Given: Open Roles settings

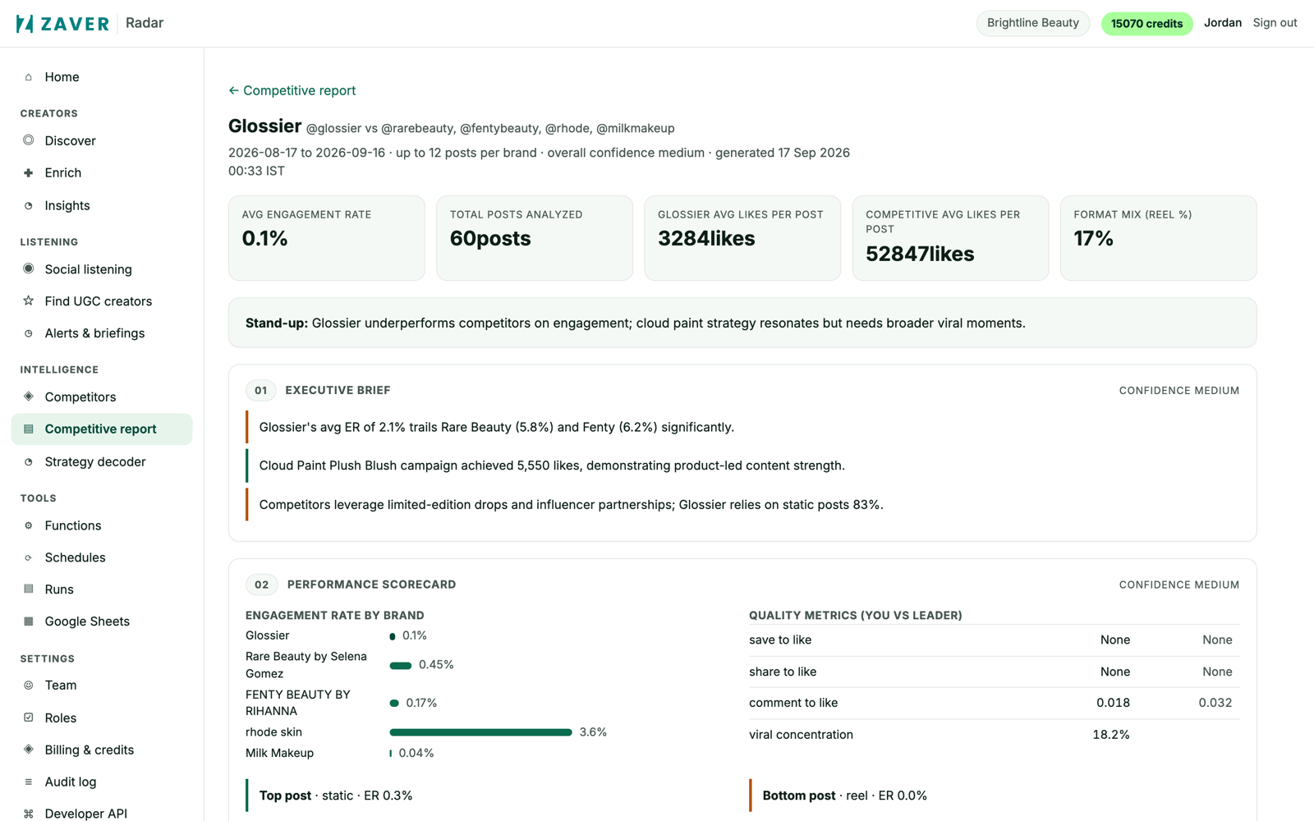Looking at the screenshot, I should 102,718.
